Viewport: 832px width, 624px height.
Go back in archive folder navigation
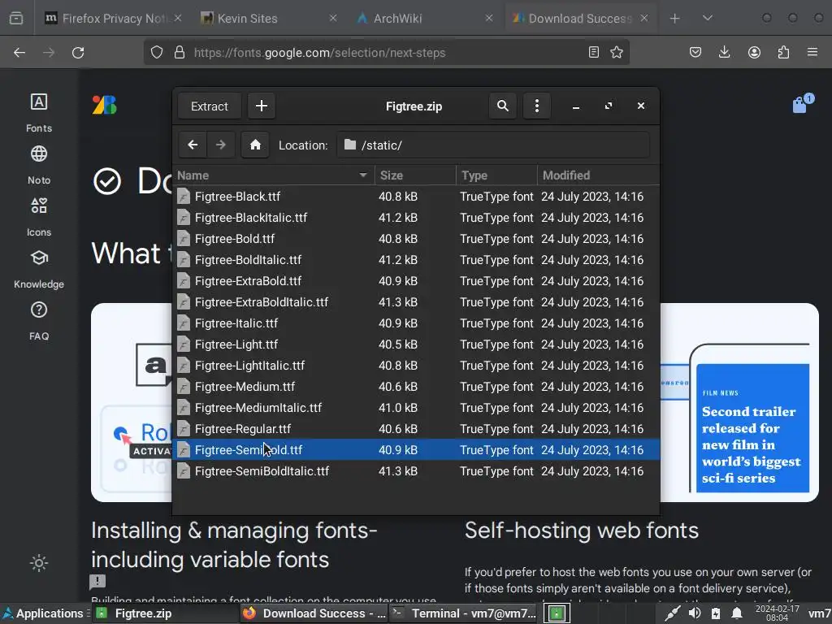coord(193,145)
